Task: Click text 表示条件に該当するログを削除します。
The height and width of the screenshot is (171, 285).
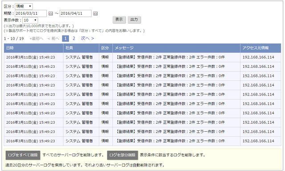Action: click(173, 155)
